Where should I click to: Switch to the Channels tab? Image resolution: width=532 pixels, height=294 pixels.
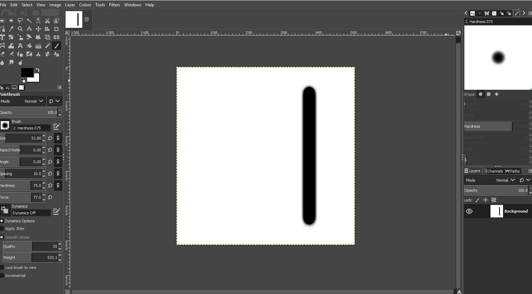[x=493, y=171]
